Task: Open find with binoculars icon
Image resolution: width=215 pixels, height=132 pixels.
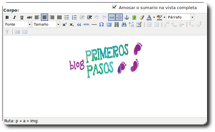Action: [124, 25]
